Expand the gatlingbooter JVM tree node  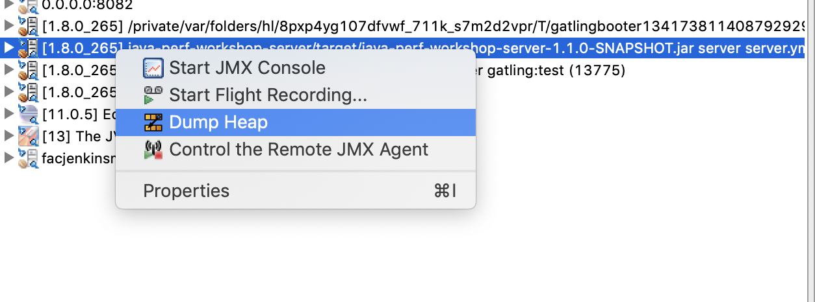click(8, 26)
